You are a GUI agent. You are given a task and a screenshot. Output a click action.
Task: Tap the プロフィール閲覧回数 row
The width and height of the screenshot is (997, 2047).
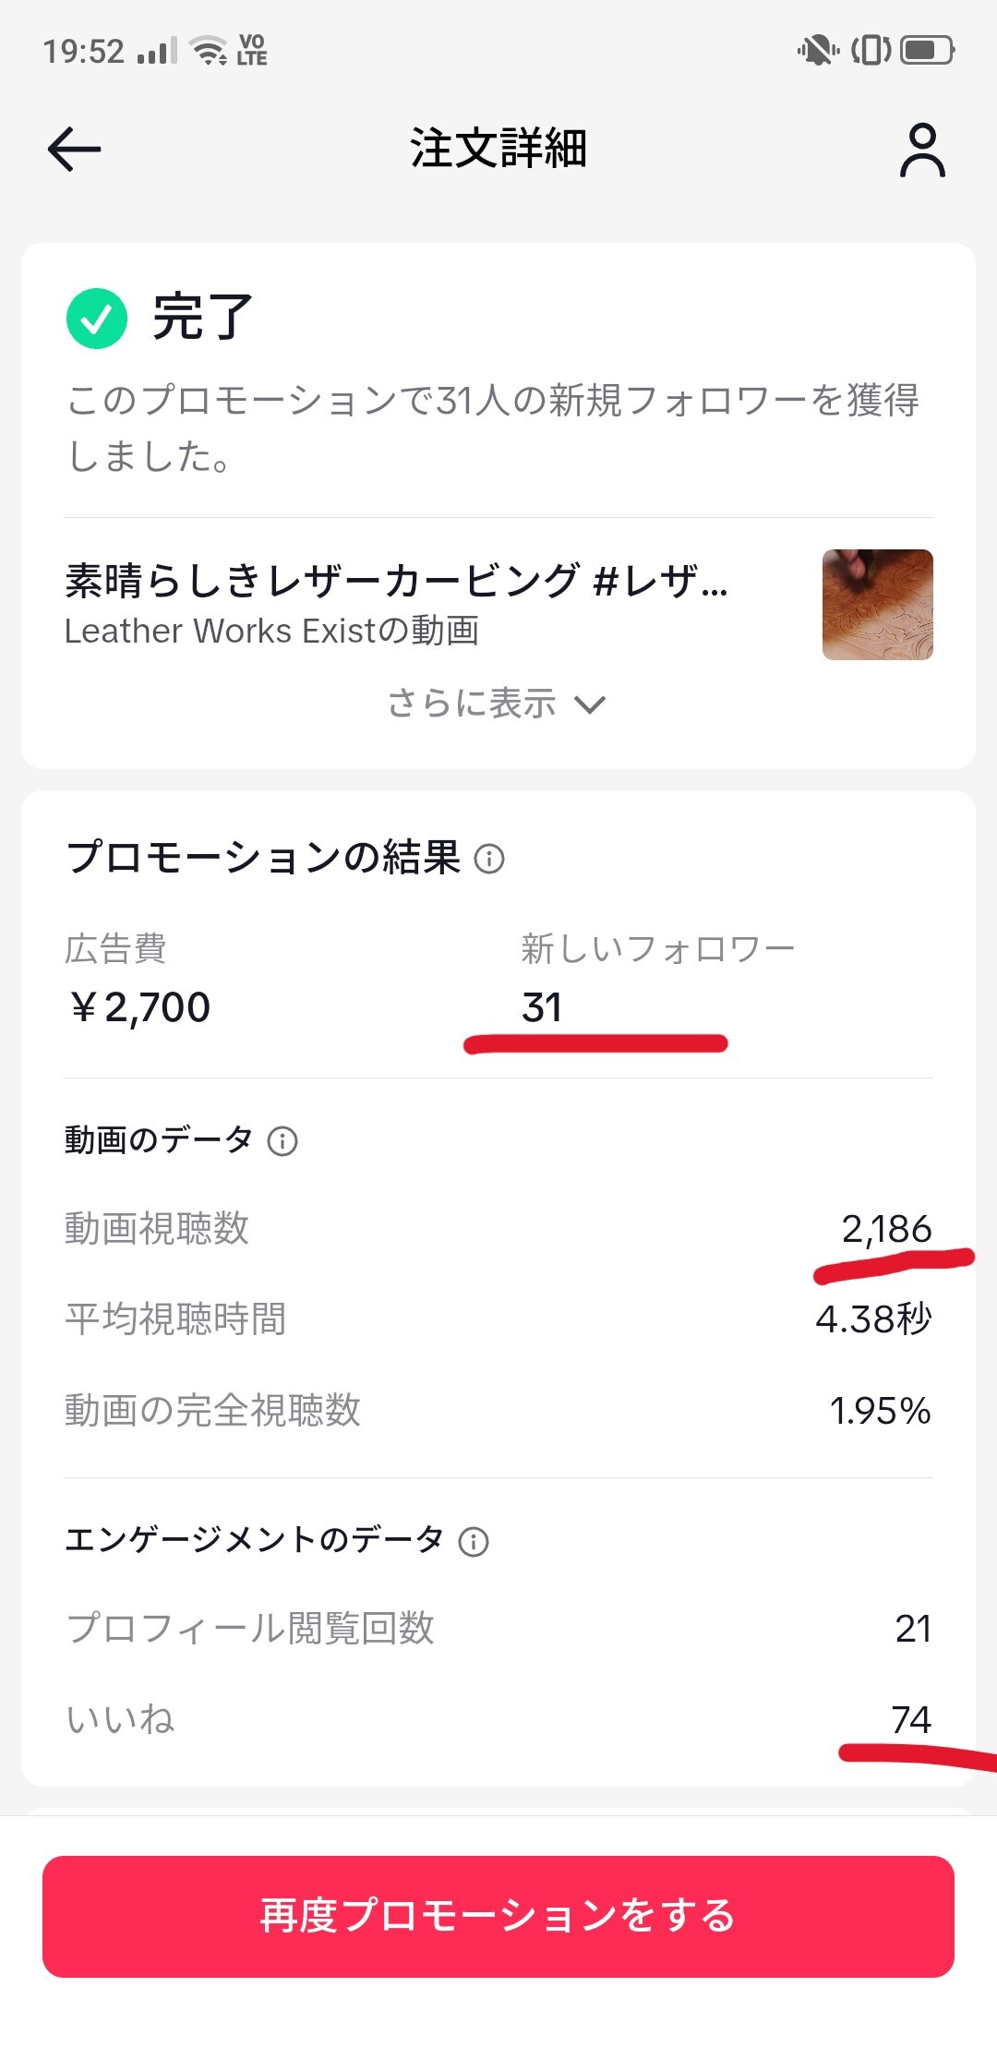tap(498, 1629)
